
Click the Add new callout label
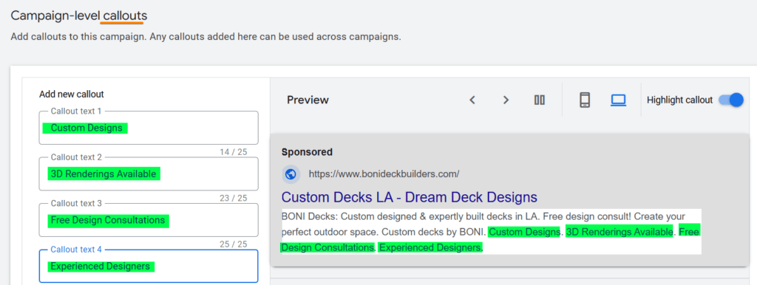tap(72, 94)
